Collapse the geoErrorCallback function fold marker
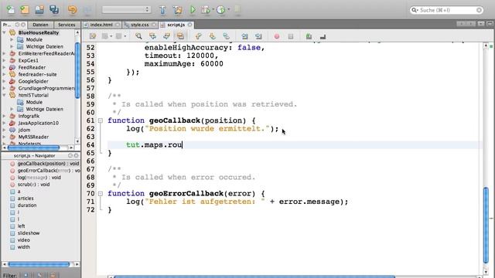The height and width of the screenshot is (278, 495). pos(101,193)
